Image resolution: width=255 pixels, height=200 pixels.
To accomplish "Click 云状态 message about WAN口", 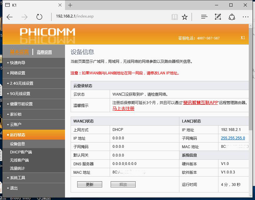I will [x=140, y=94].
